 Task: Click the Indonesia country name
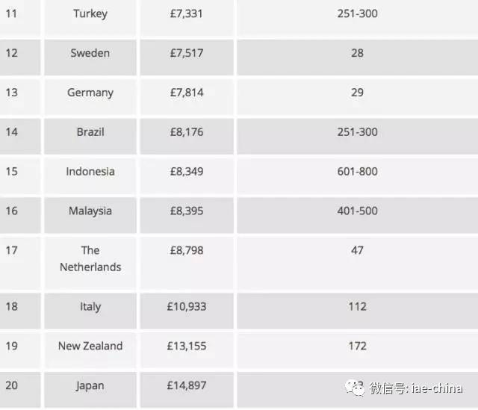[90, 171]
